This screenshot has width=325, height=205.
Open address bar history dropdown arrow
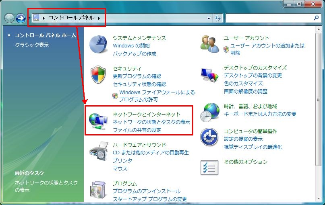209,18
